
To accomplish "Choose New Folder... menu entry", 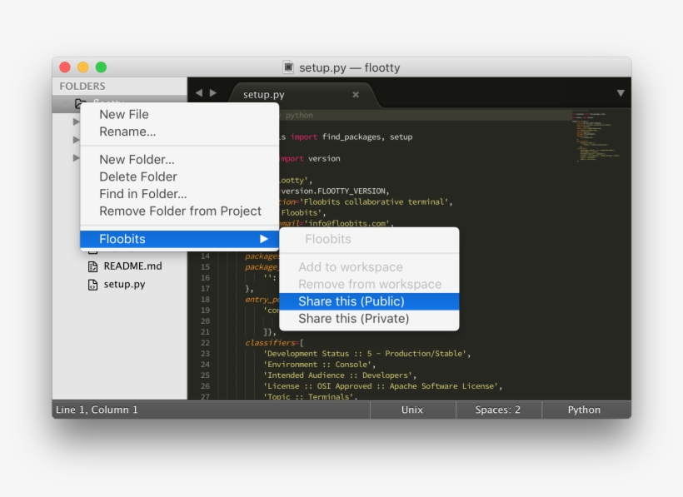I will pyautogui.click(x=137, y=159).
